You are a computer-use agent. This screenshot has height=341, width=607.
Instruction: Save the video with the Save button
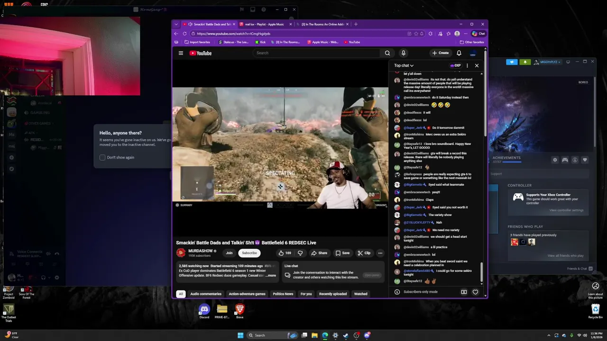342,253
